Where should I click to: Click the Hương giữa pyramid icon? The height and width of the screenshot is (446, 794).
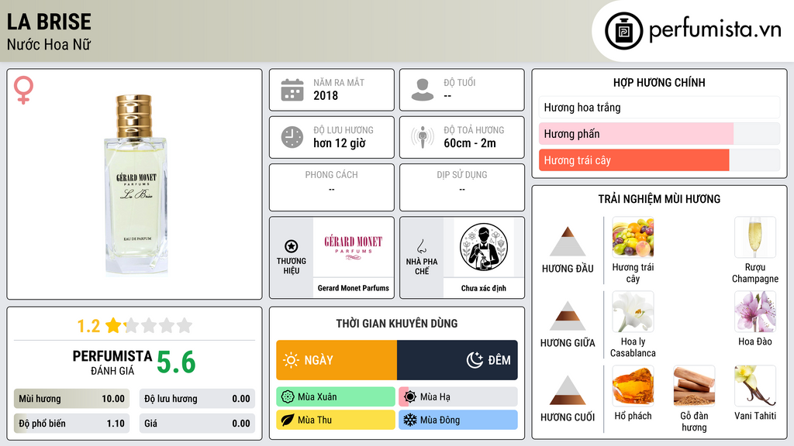568,316
